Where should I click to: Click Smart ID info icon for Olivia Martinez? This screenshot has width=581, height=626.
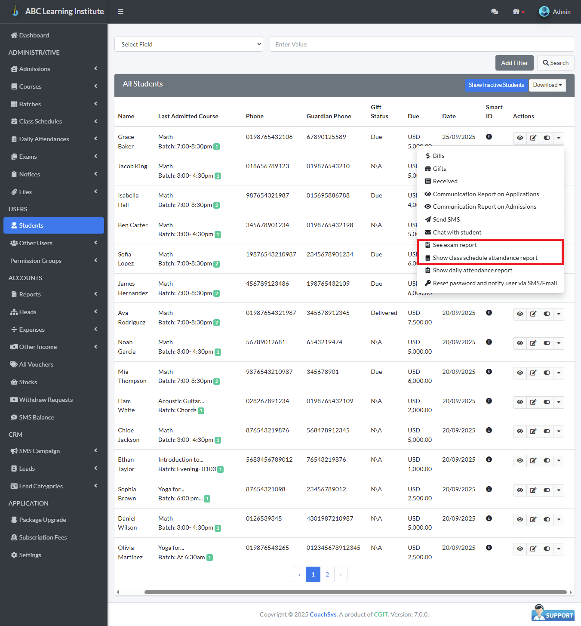(x=489, y=548)
